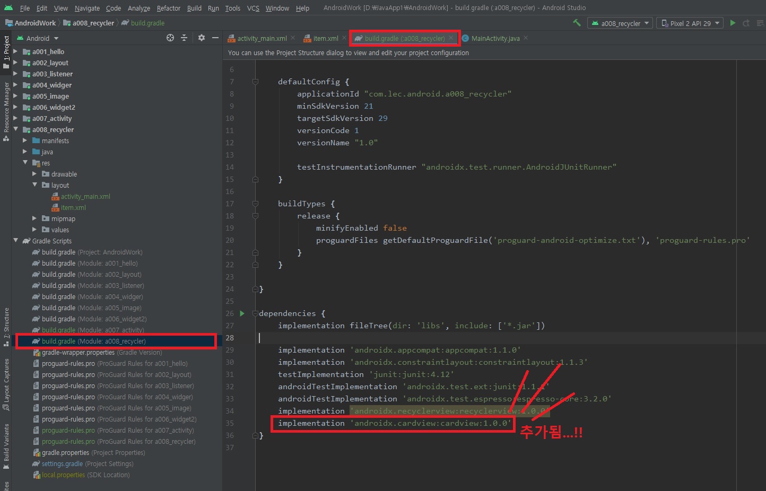Image resolution: width=766 pixels, height=491 pixels.
Task: Open the VCS menu
Action: [253, 8]
